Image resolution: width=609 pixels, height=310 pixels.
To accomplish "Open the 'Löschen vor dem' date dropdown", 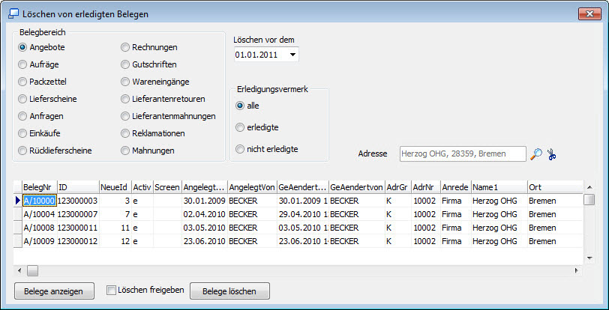I will [292, 55].
